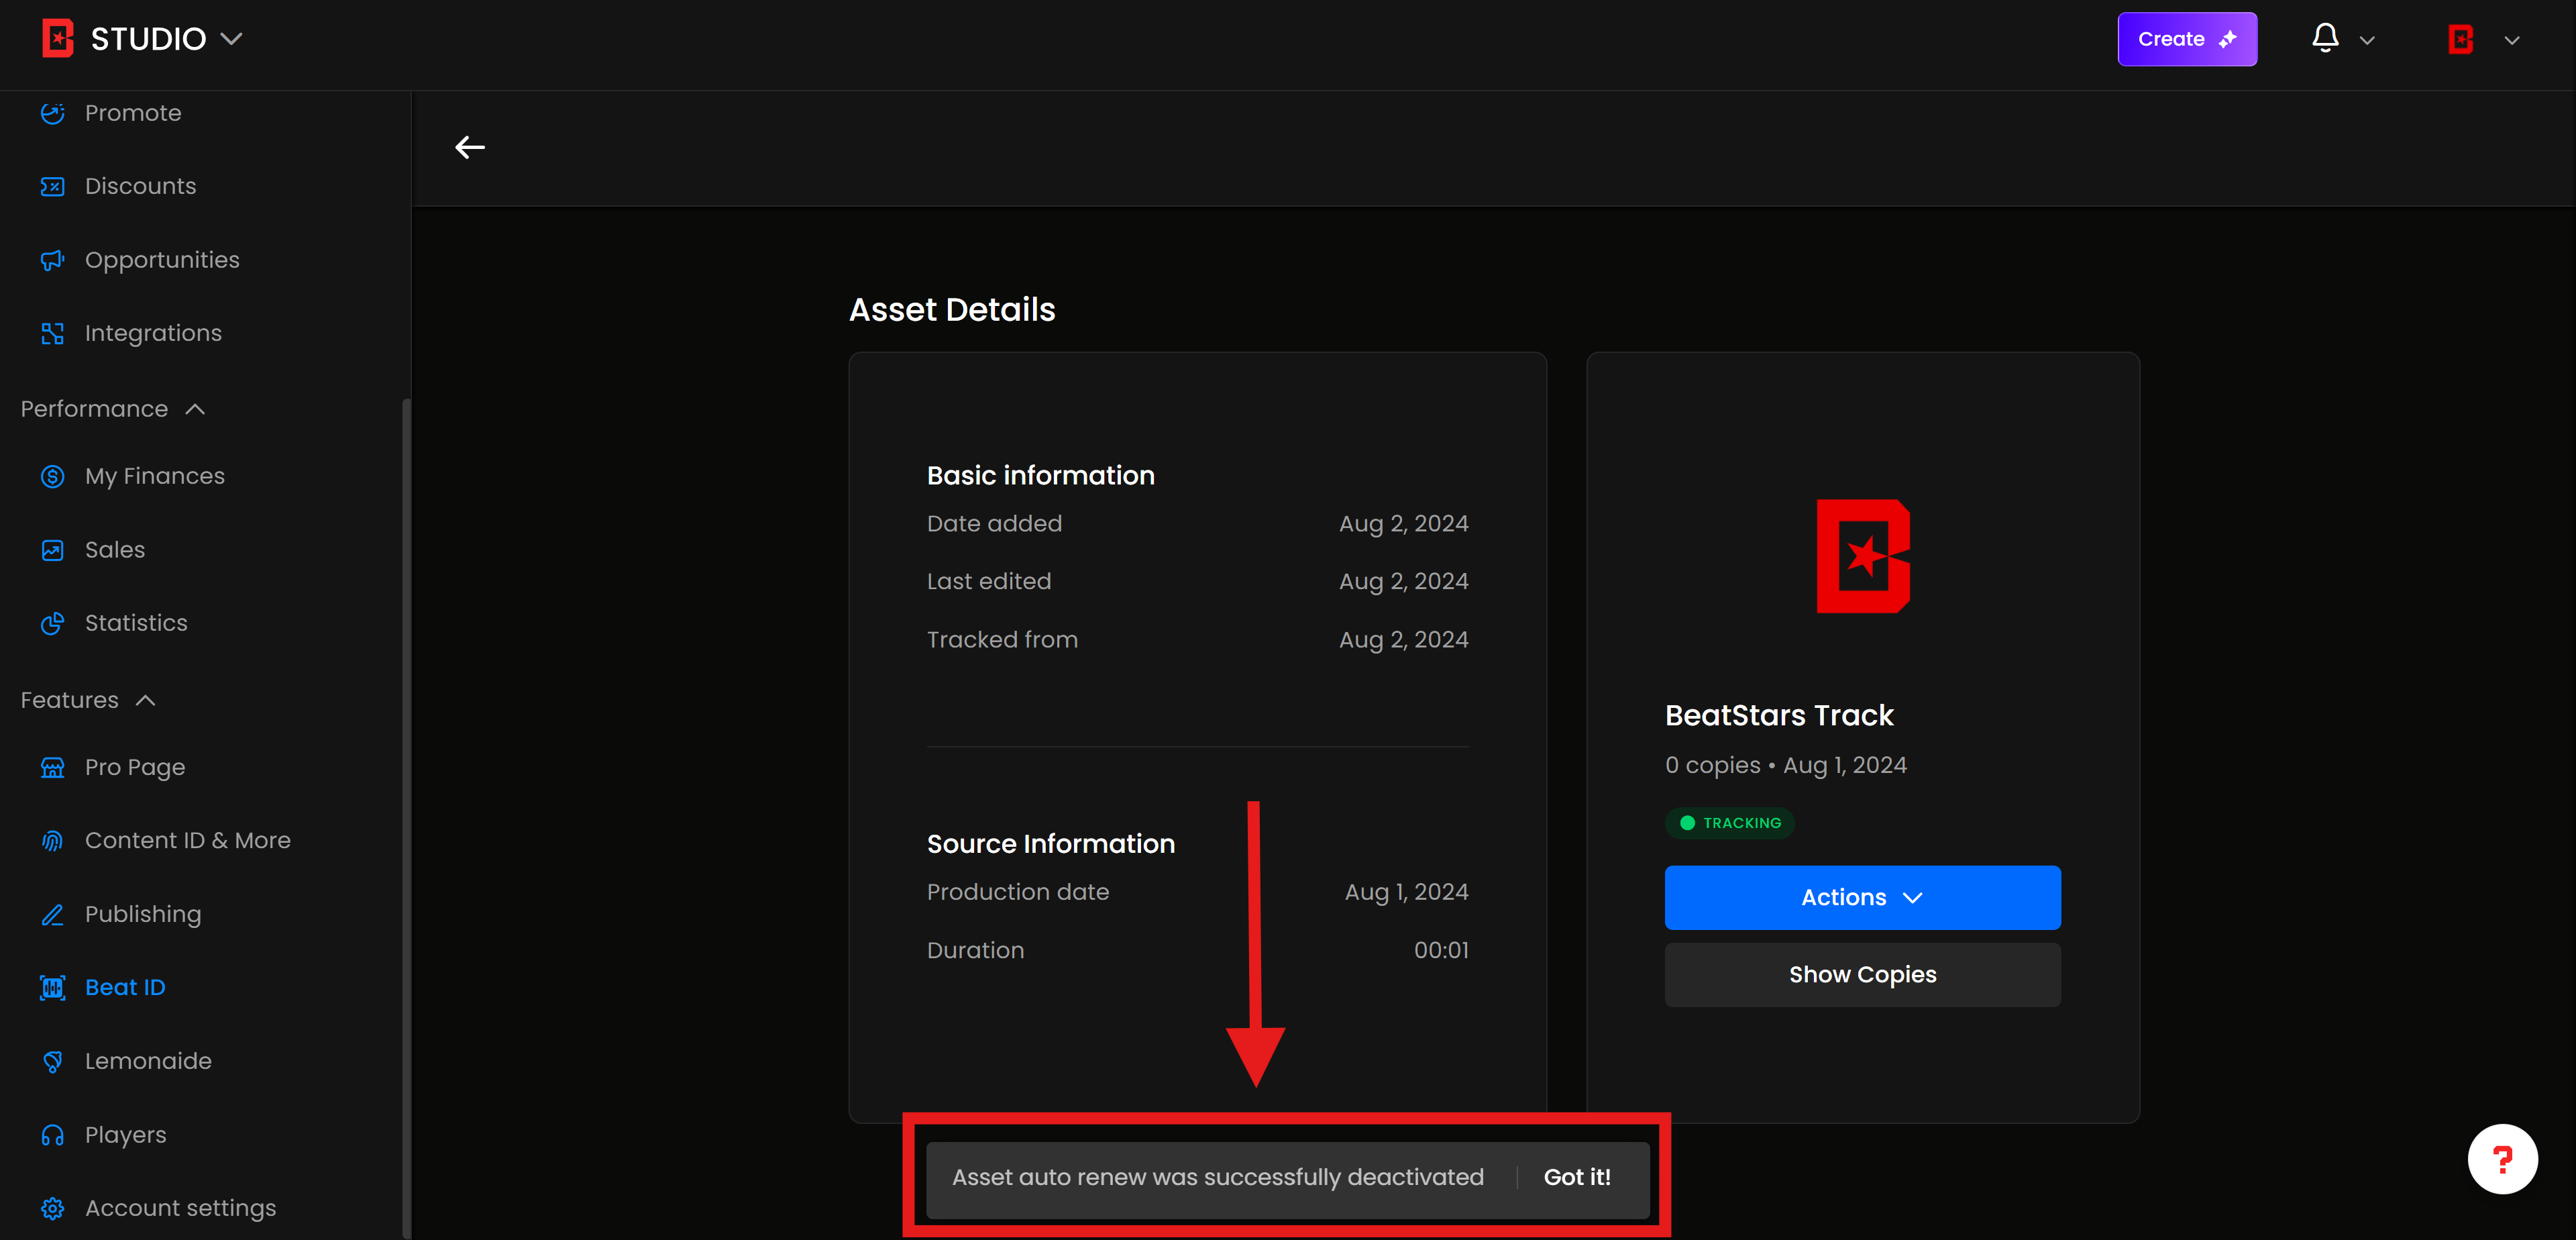The width and height of the screenshot is (2576, 1240).
Task: Open Integrations from the sidebar
Action: tap(153, 333)
